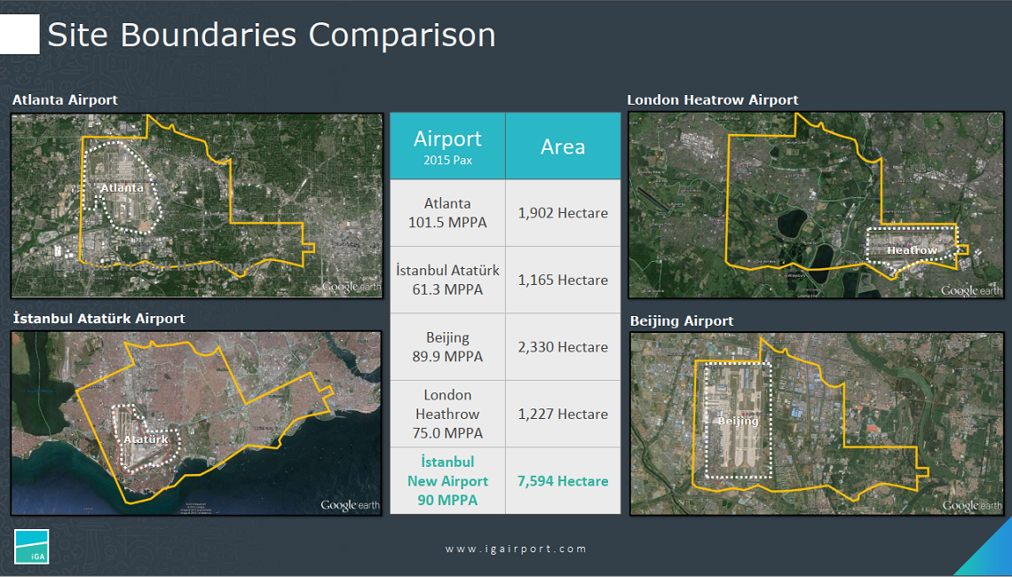The width and height of the screenshot is (1012, 577).
Task: Click the Area table header
Action: point(562,146)
